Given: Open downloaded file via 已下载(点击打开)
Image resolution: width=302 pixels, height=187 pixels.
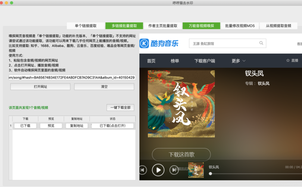Looking at the screenshot, I should [x=112, y=126].
